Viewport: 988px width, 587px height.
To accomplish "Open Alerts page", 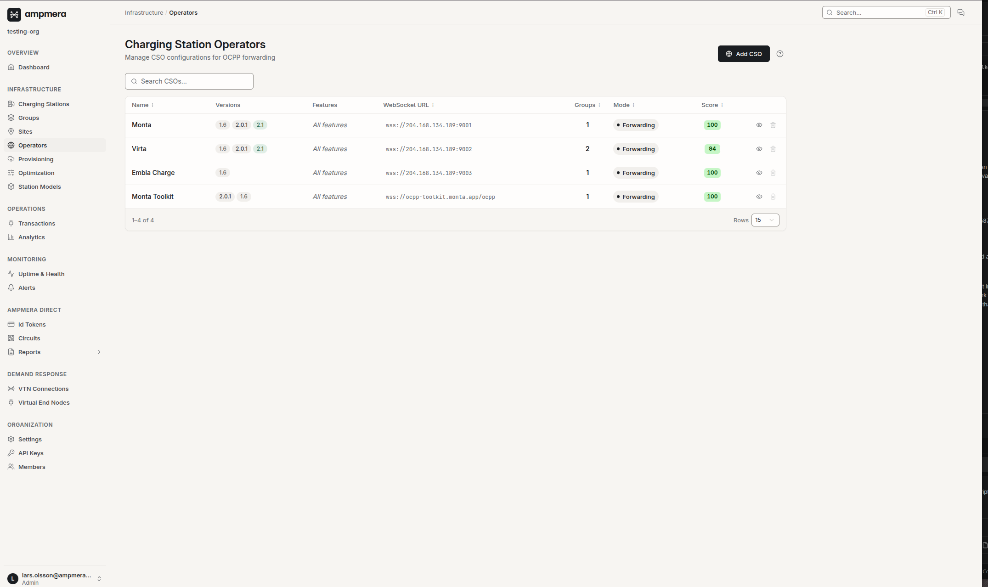I will tap(55, 288).
